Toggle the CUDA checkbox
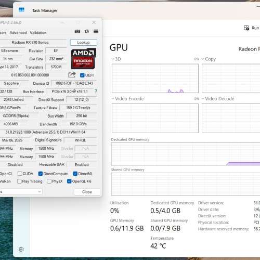 pyautogui.click(x=20, y=174)
